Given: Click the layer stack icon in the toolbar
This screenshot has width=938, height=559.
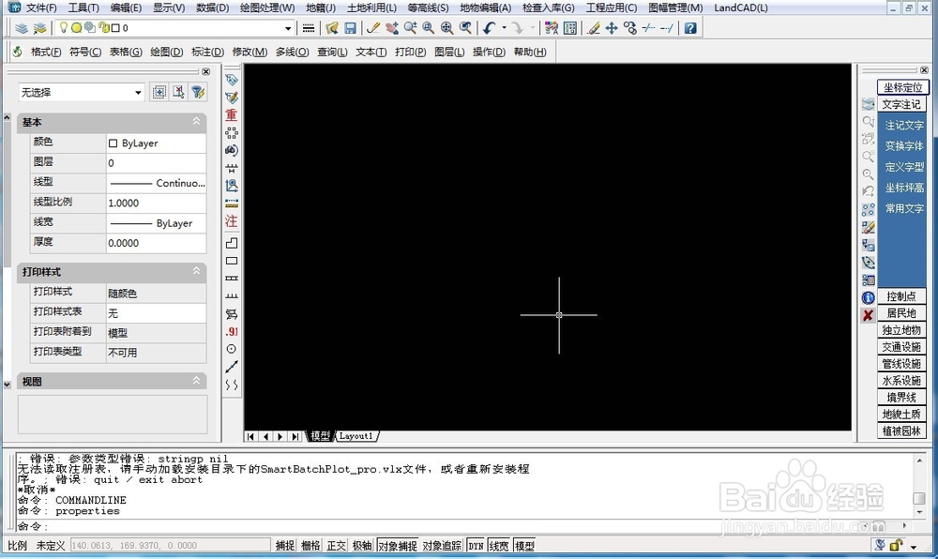Looking at the screenshot, I should (x=22, y=28).
